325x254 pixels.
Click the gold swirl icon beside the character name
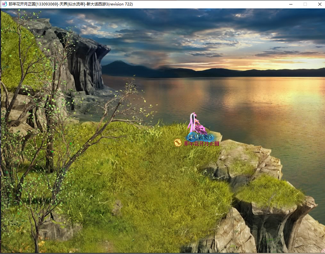(x=178, y=143)
